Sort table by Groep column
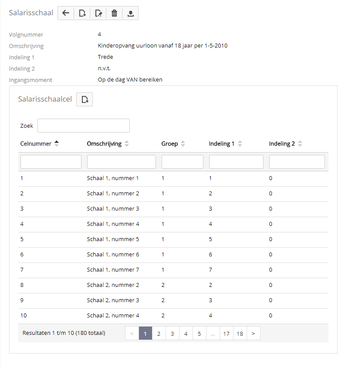352x368 pixels. pos(173,144)
